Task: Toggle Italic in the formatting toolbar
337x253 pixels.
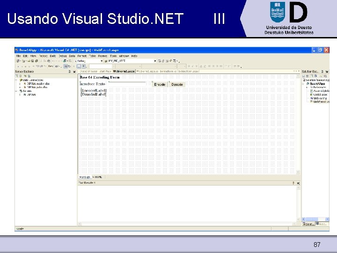Action: coord(192,66)
